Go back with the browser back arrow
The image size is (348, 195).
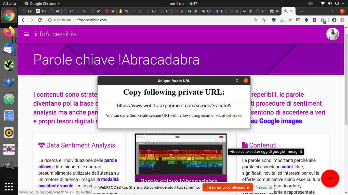pos(23,20)
